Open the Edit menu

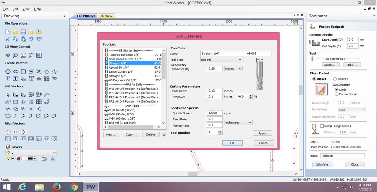pyautogui.click(x=15, y=9)
